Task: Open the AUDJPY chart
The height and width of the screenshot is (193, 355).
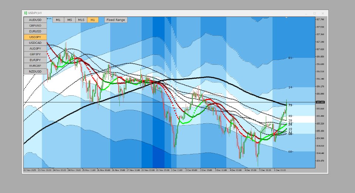Action: tap(35, 49)
